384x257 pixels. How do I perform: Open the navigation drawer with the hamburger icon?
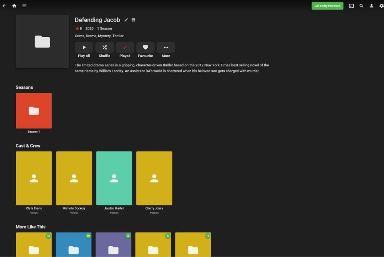point(24,6)
